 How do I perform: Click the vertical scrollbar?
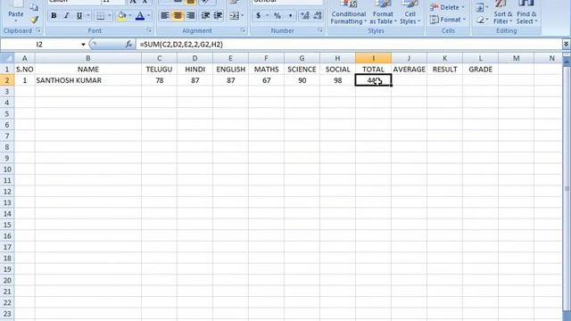point(567,188)
